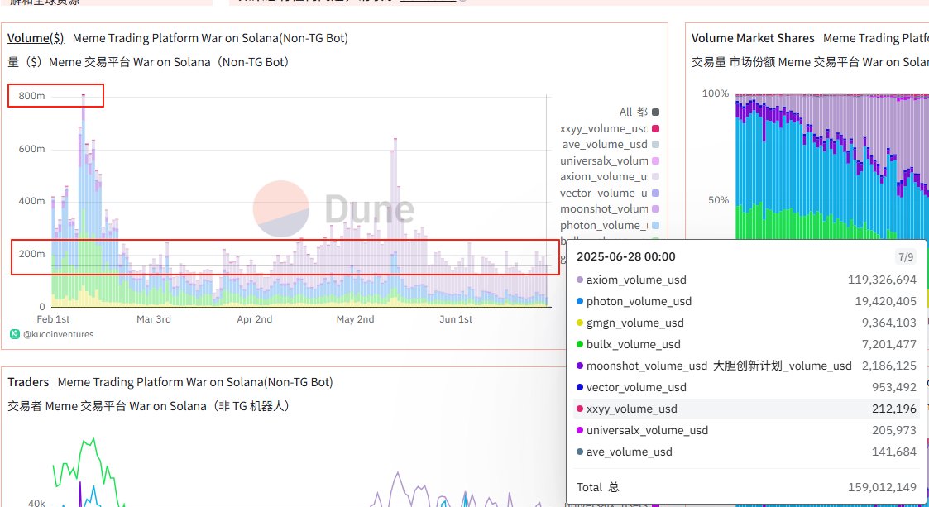Click the '200m' y-axis label
This screenshot has width=929, height=507.
tap(31, 253)
